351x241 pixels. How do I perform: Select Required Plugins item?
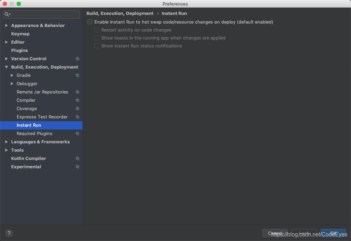coord(34,133)
